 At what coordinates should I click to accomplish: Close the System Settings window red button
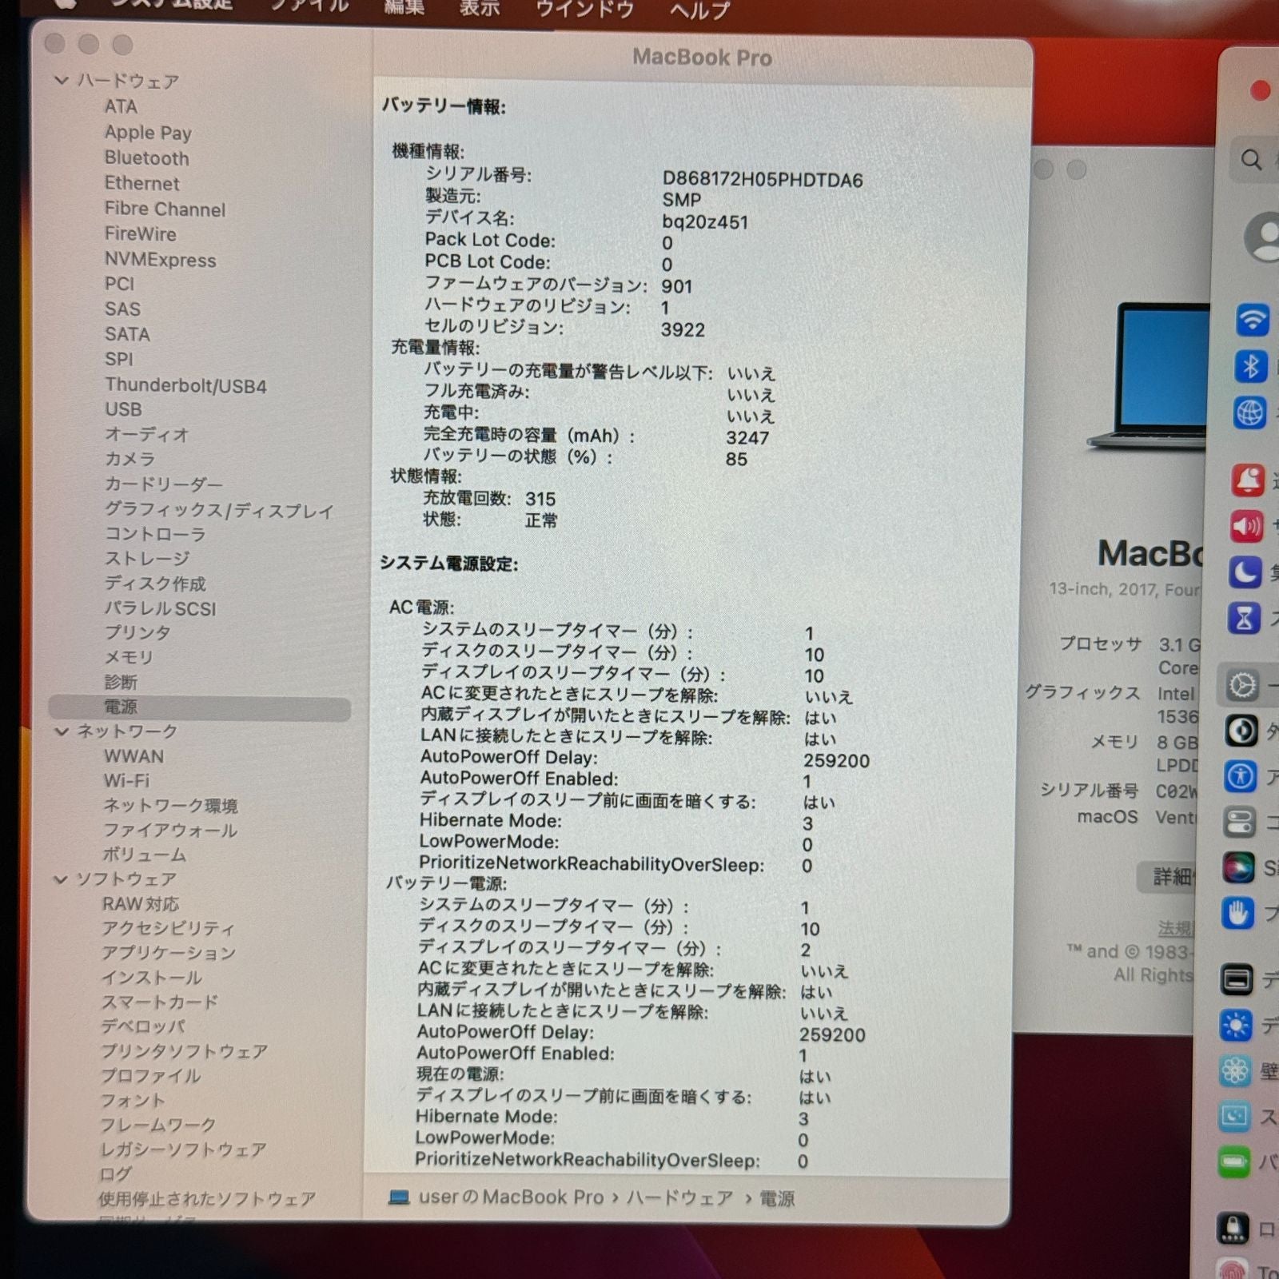pos(1261,90)
